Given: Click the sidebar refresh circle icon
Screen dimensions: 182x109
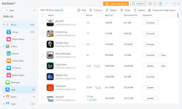Looking at the screenshot, I should click(35, 10).
